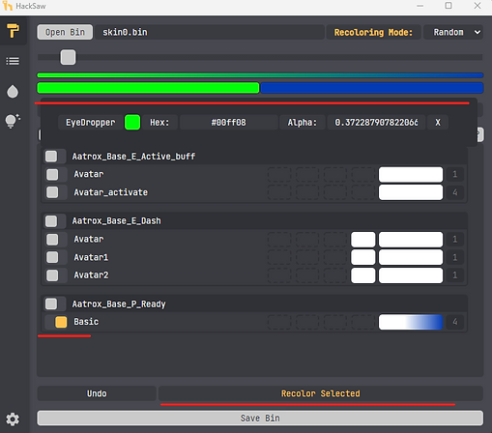Screen dimensions: 492x433
Task: Click the green swatch next to EyeDropper
Action: tap(132, 123)
